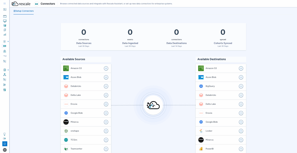
Task: Switch to the Setup Connectors tab
Action: [x=23, y=11]
